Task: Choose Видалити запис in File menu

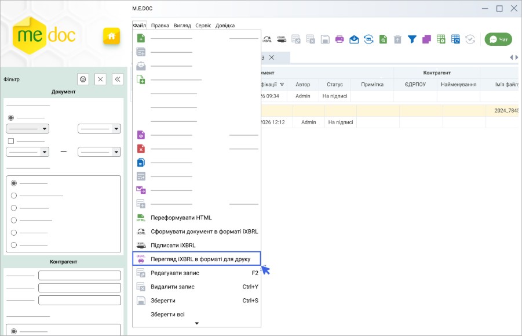Action: tap(196, 287)
